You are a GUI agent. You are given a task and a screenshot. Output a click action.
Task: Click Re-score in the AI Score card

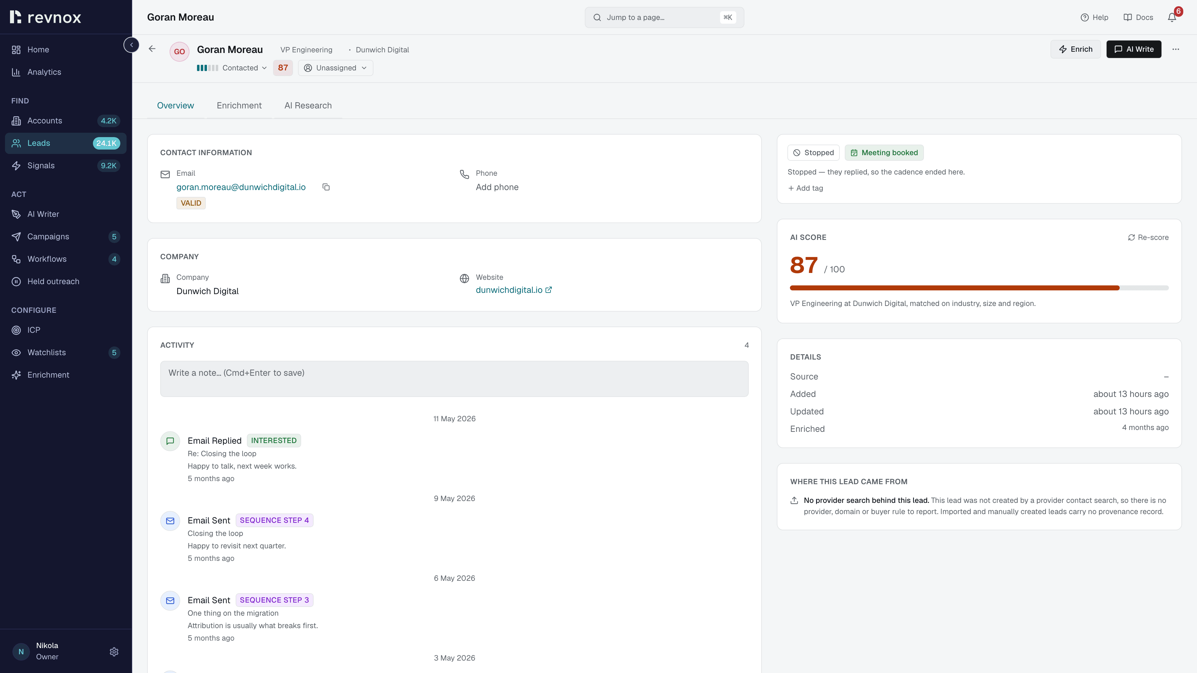pyautogui.click(x=1148, y=237)
